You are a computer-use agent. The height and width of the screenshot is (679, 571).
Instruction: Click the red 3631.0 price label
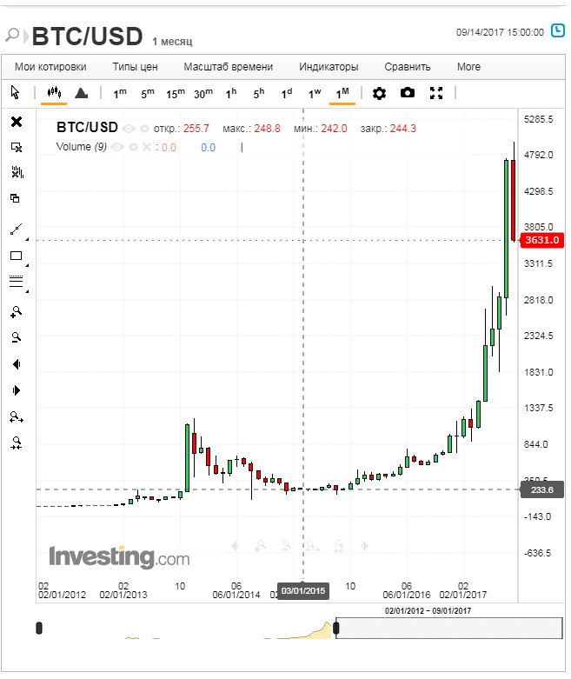coord(542,240)
